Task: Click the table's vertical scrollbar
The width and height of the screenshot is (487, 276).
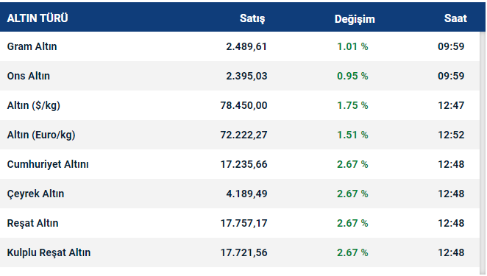Action: 483,153
